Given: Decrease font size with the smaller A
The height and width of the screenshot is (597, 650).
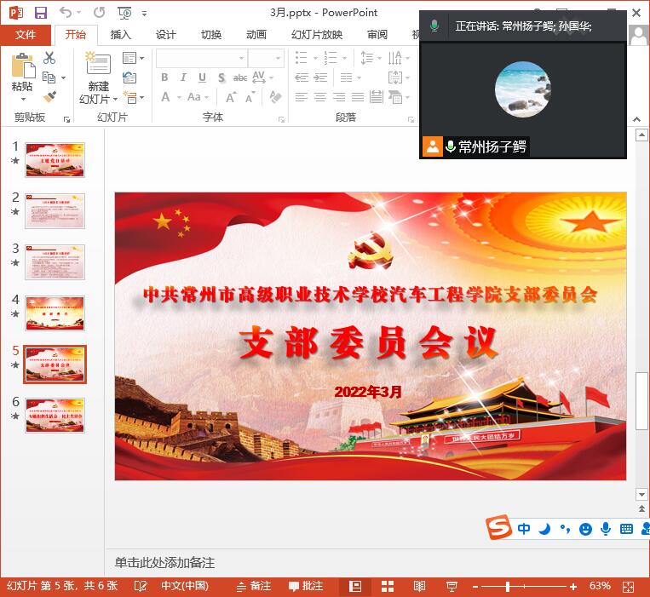Looking at the screenshot, I should coord(250,98).
